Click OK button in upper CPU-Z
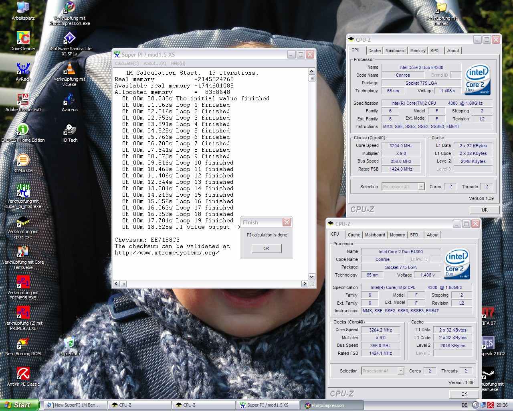The width and height of the screenshot is (513, 411). pos(485,210)
